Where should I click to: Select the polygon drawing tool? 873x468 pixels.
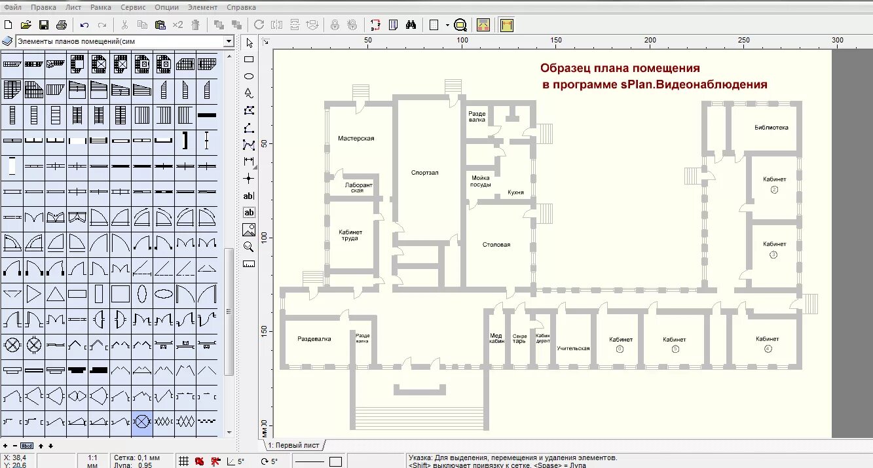click(249, 111)
